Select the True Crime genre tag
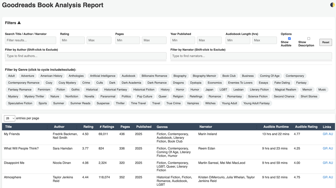The height and width of the screenshot is (188, 336). (x=174, y=103)
